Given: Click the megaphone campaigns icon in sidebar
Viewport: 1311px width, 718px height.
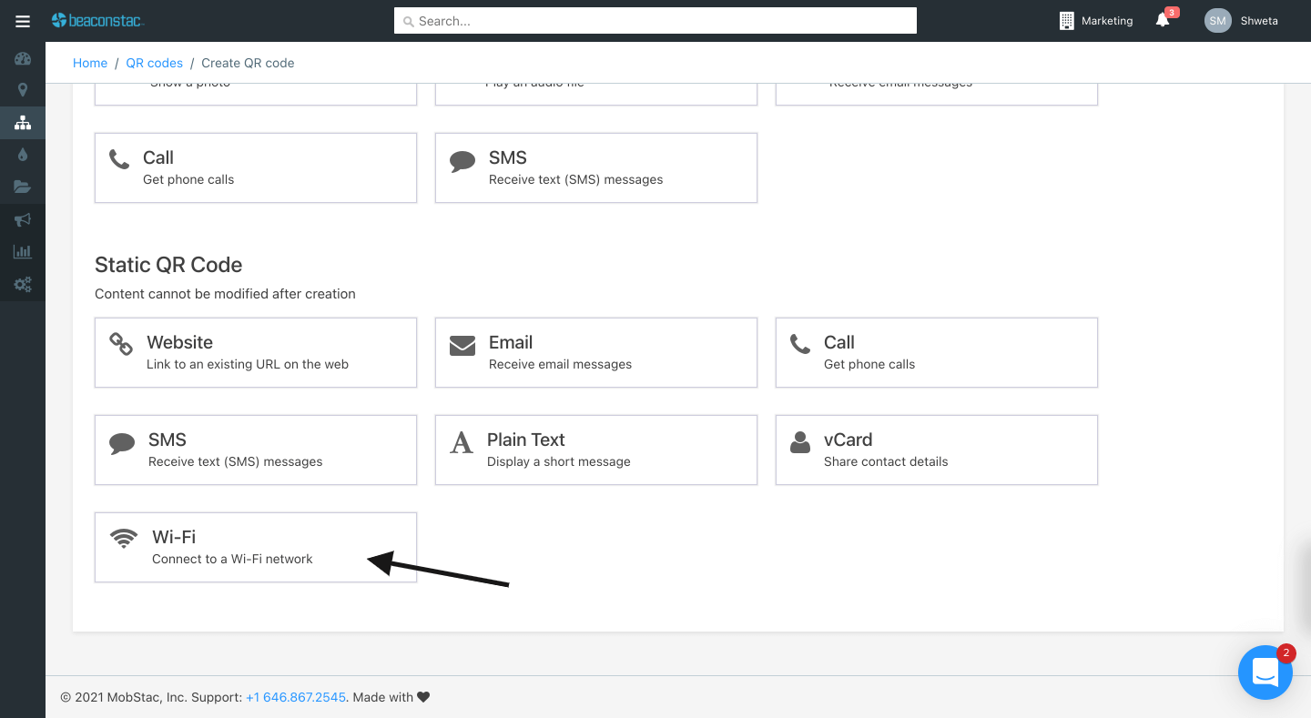Looking at the screenshot, I should tap(23, 219).
